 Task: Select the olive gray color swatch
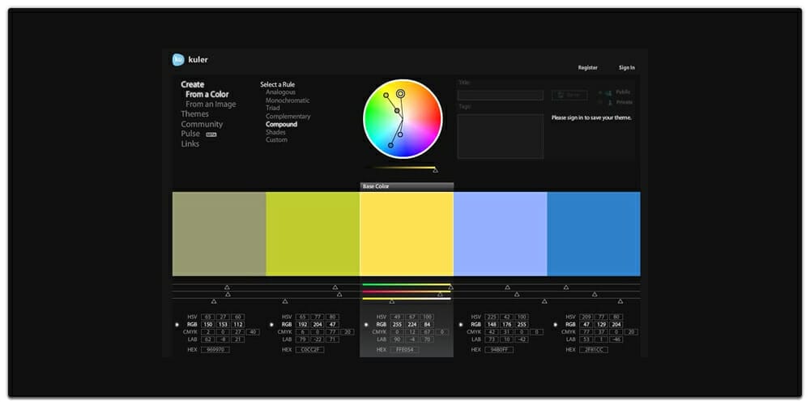(219, 234)
